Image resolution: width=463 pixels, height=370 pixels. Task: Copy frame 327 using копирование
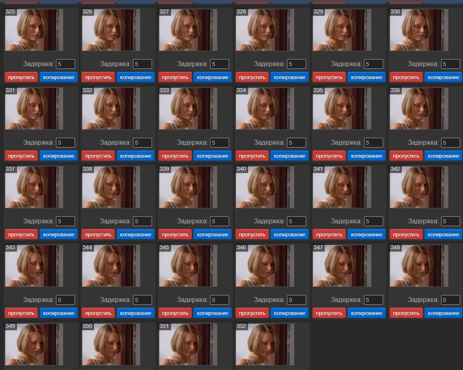coord(212,77)
